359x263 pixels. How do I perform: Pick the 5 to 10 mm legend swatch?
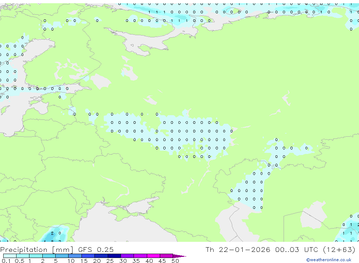click(62, 256)
